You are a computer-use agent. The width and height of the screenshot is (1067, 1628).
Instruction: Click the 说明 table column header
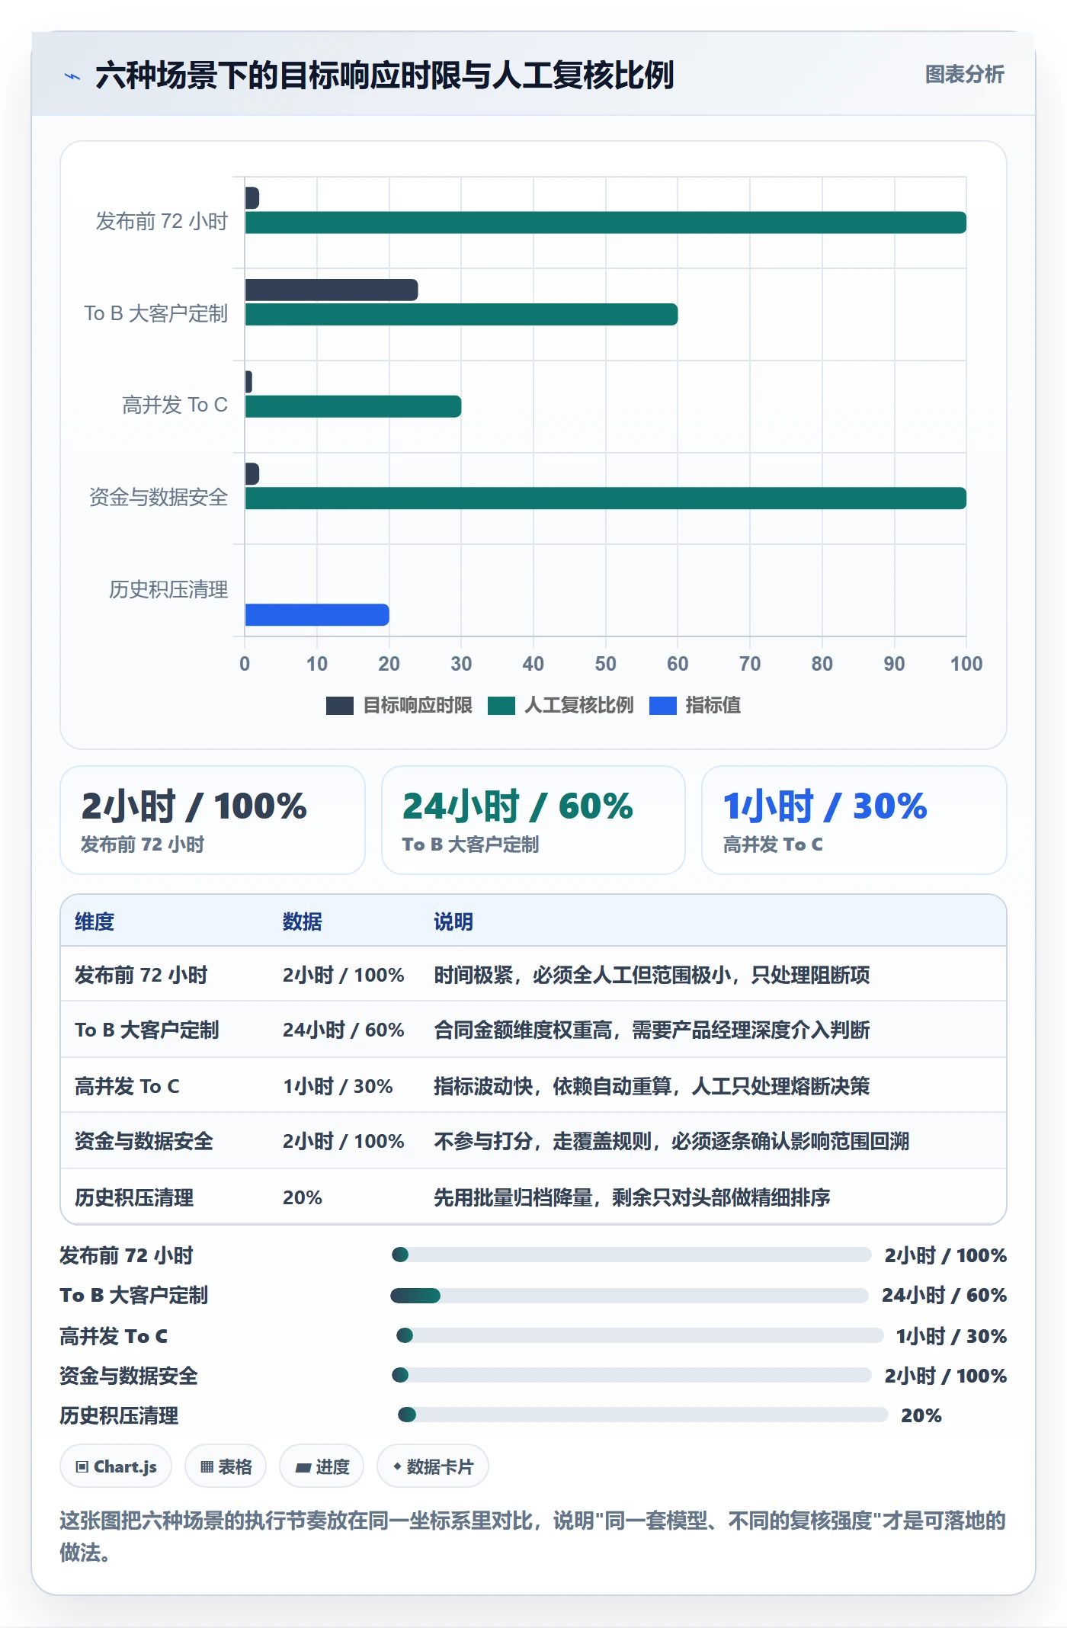coord(453,921)
